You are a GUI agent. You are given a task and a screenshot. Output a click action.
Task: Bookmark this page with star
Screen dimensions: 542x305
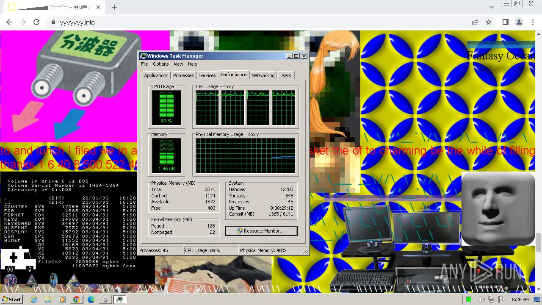pos(489,22)
